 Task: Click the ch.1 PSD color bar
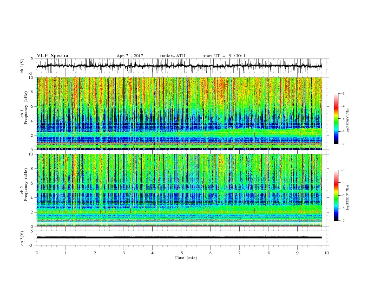coord(336,118)
